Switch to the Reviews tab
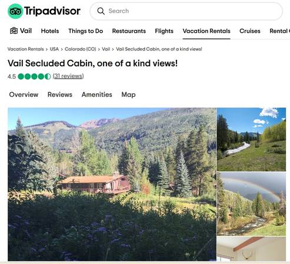Viewport: 290px width, 264px height. [x=60, y=94]
